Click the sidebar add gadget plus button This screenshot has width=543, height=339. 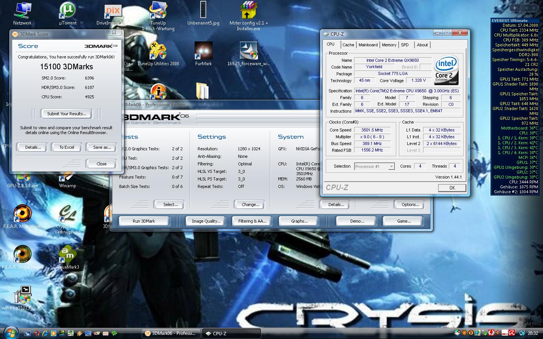pos(515,8)
